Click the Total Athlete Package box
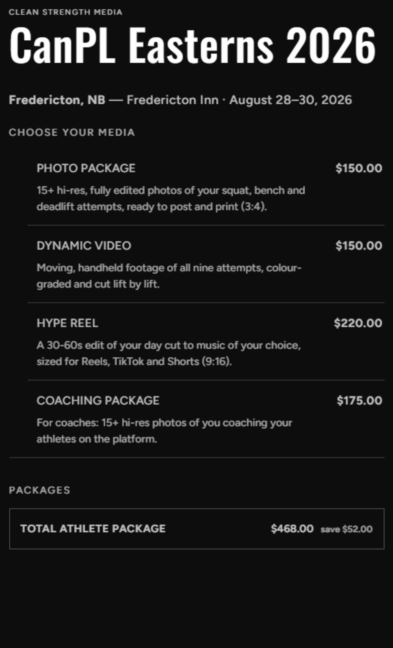The width and height of the screenshot is (393, 648). (197, 529)
